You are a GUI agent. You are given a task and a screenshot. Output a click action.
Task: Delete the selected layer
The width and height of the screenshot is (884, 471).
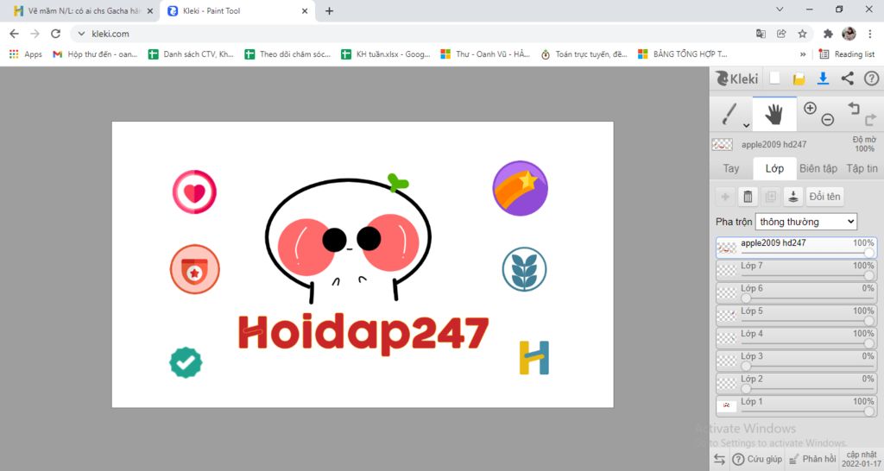click(x=748, y=197)
